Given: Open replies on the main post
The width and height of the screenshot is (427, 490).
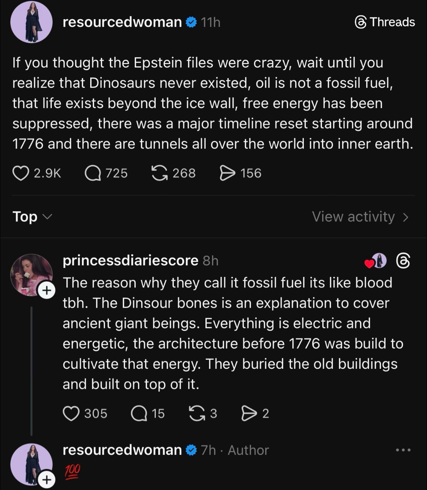Looking at the screenshot, I should (93, 173).
